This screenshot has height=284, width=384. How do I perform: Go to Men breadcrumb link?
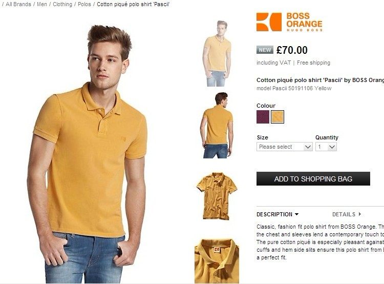coord(42,4)
